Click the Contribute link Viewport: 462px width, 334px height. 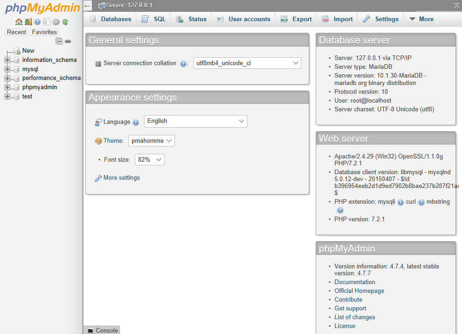[x=348, y=300]
